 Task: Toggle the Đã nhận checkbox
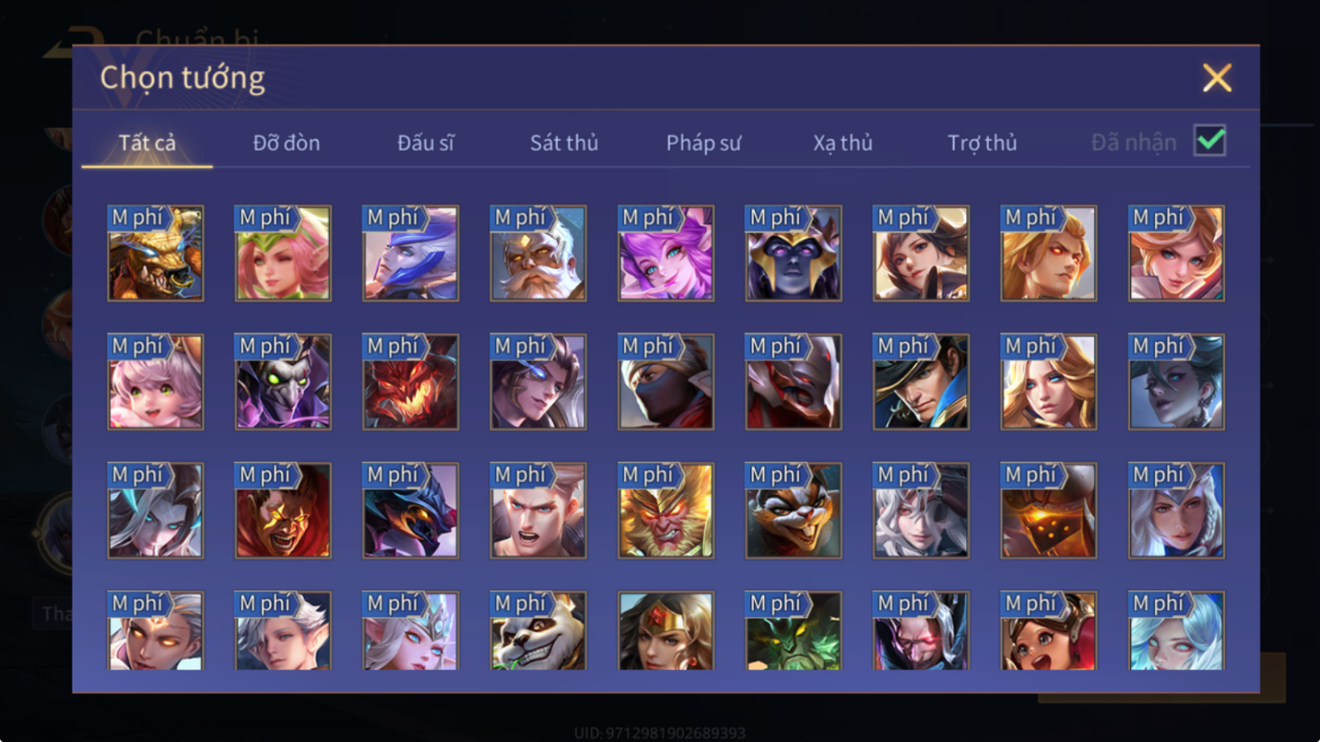1210,141
